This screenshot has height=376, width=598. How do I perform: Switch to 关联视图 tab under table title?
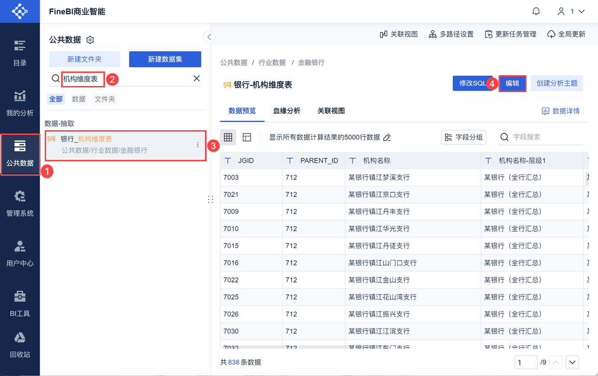(331, 111)
